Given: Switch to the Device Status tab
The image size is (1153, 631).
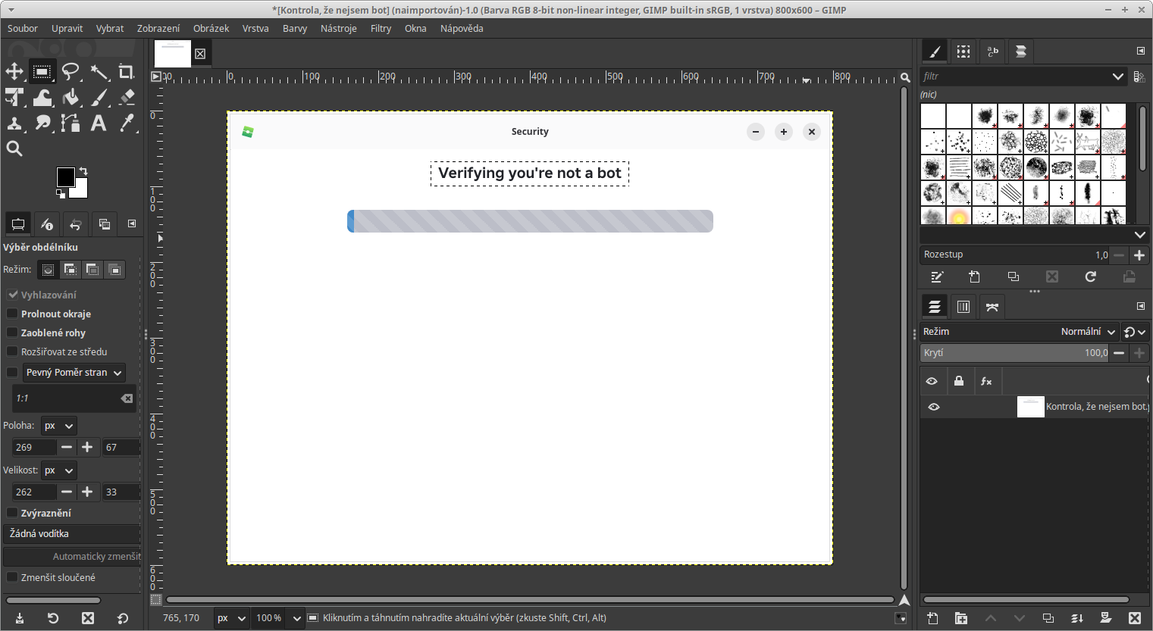Looking at the screenshot, I should 46,224.
